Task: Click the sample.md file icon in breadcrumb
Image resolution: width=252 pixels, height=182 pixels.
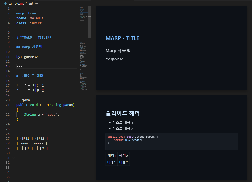Action: tap(6, 3)
